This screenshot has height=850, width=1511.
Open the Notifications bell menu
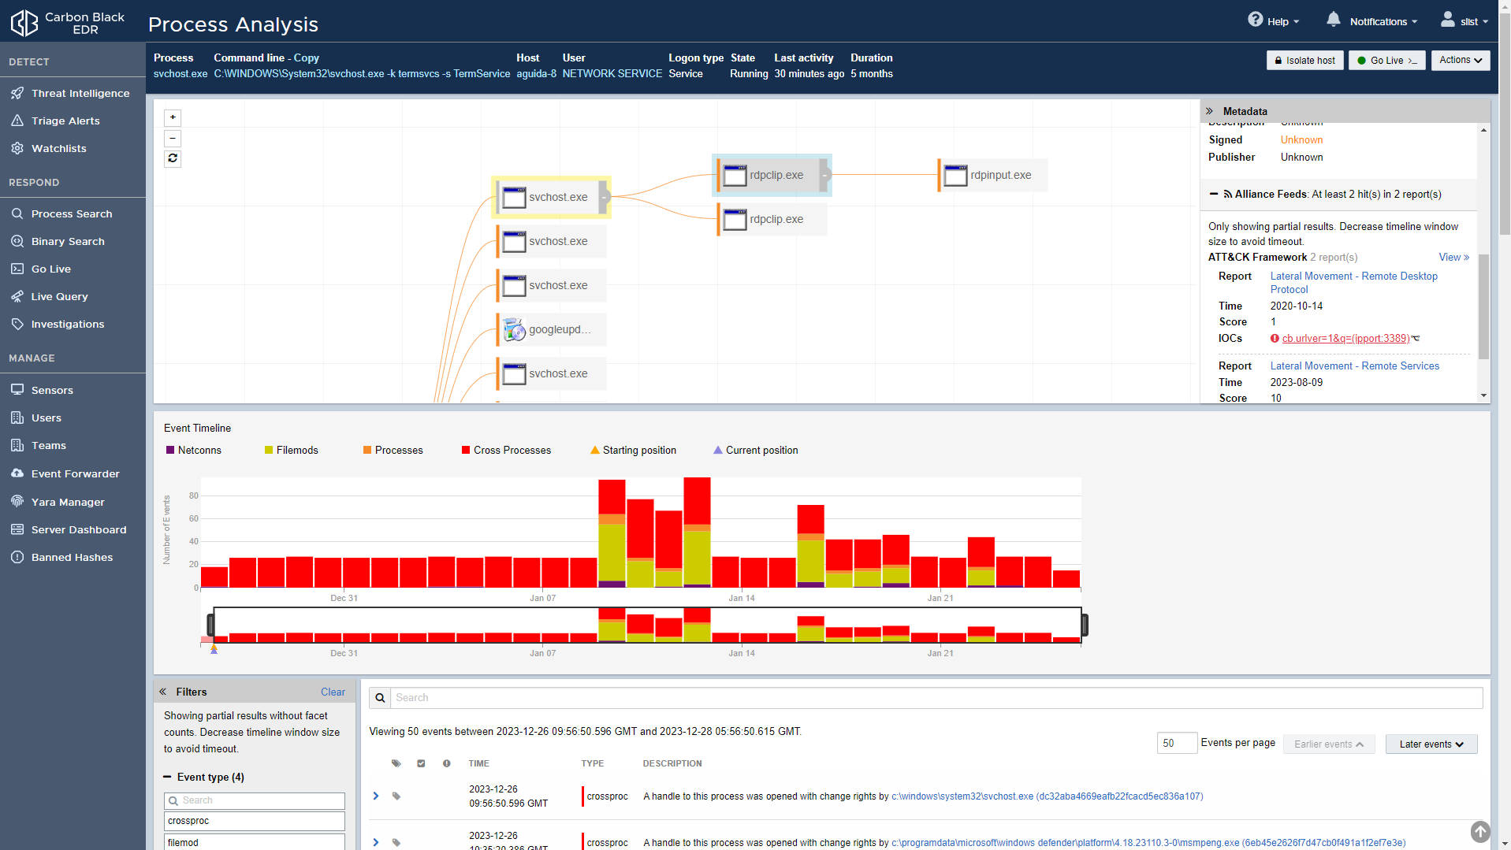pos(1333,20)
